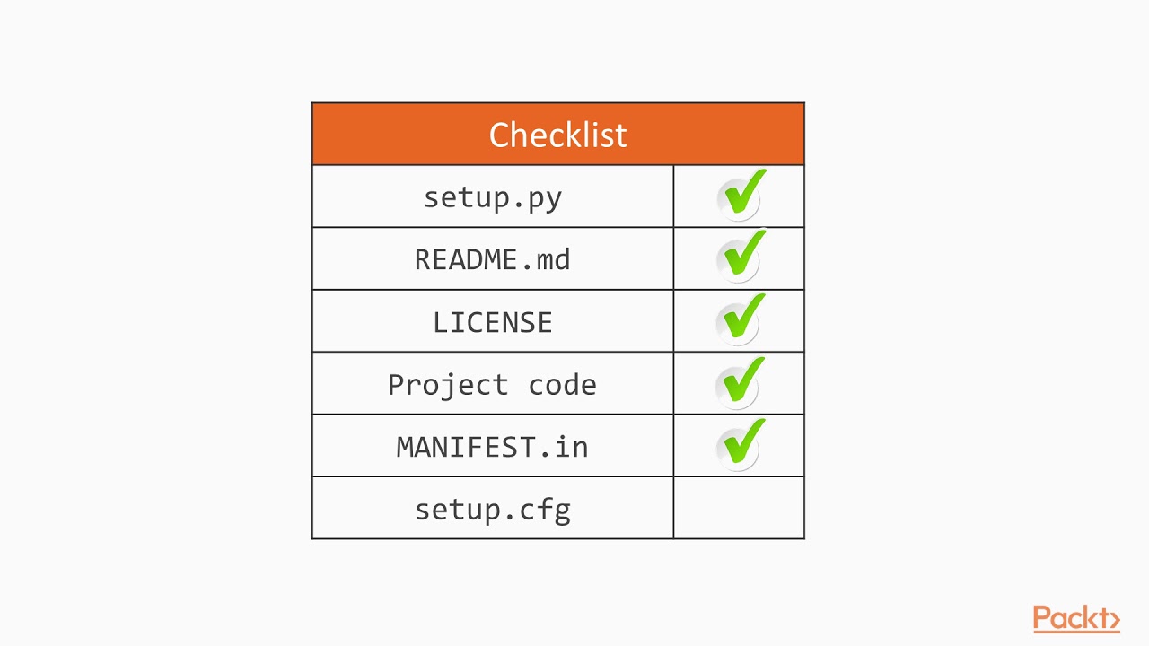Click the checkmark next to Project code

coord(741,383)
